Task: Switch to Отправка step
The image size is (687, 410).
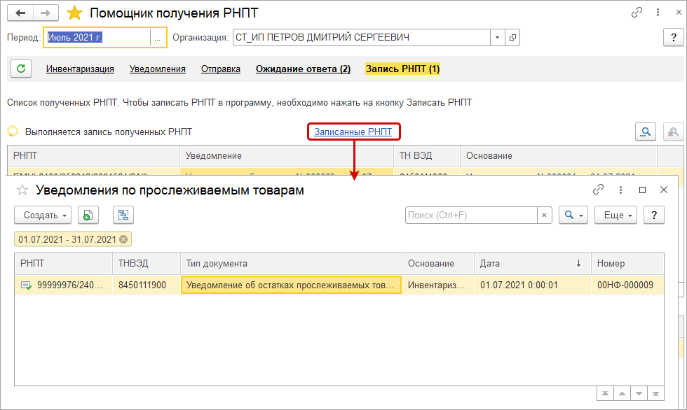Action: (221, 69)
